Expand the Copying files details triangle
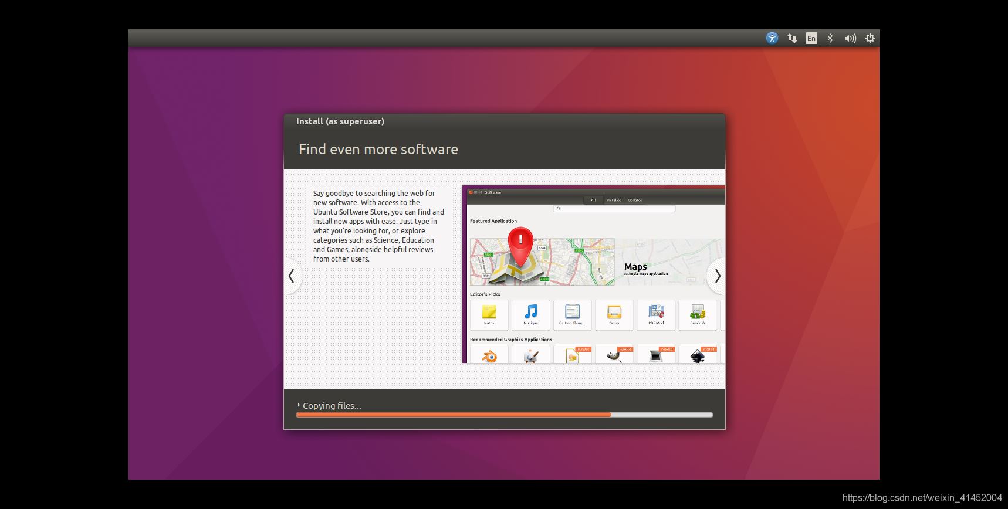Screen dimensions: 1008x509 [x=299, y=405]
